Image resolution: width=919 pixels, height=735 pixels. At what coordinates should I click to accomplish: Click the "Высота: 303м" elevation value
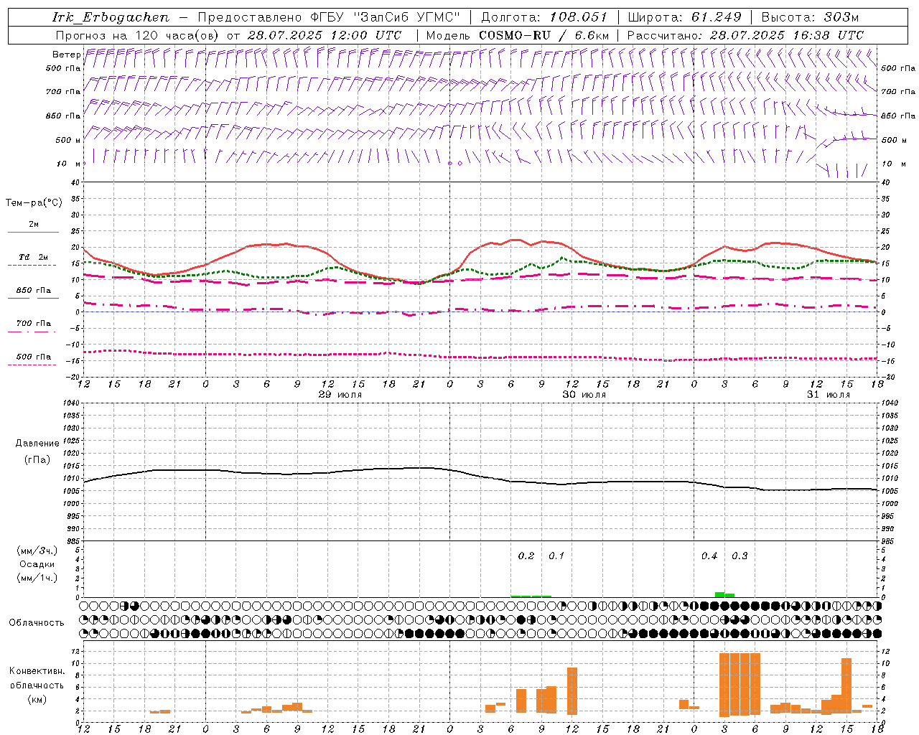pos(811,17)
